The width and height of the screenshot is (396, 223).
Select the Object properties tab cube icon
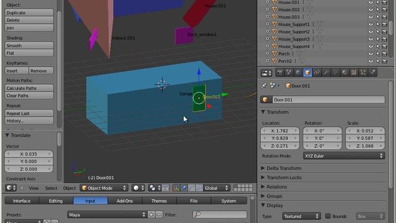(x=308, y=73)
